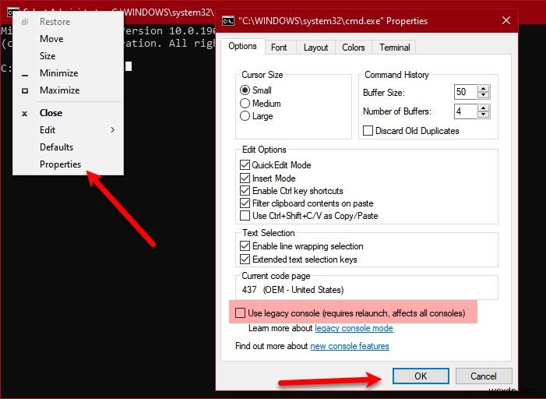Choose Maximize from the system menu
546x399 pixels.
(x=69, y=90)
